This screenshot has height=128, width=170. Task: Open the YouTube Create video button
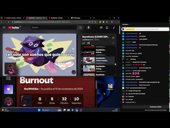coord(101,27)
